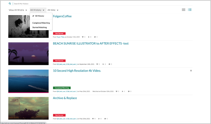Image resolution: width=211 pixels, height=124 pixels.
Task: Click the plays icon on FolgersCoffee
Action: (89, 37)
